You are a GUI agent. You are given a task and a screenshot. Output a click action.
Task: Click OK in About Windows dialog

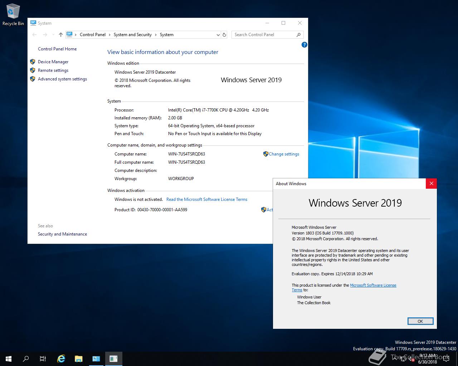[x=420, y=321]
